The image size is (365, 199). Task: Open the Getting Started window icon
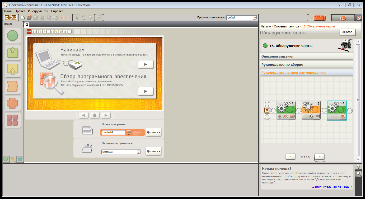click(x=11, y=18)
